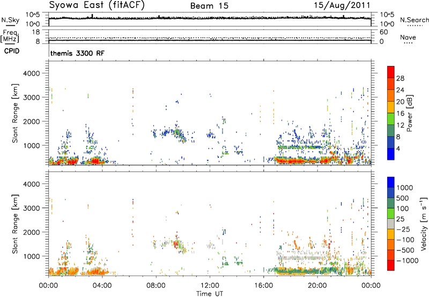This screenshot has height=297, width=429.
Task: Click the "20:00" time axis tick
Action: click(317, 286)
